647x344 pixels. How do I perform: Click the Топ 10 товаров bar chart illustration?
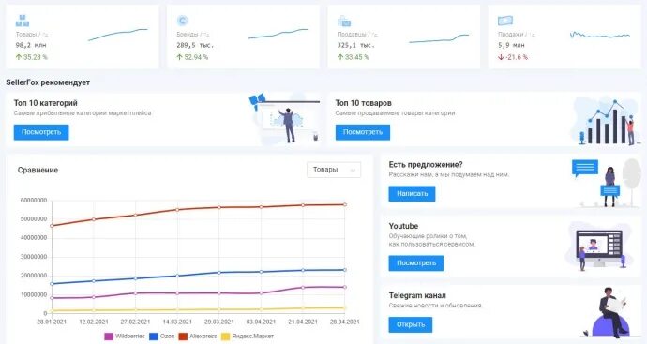607,121
